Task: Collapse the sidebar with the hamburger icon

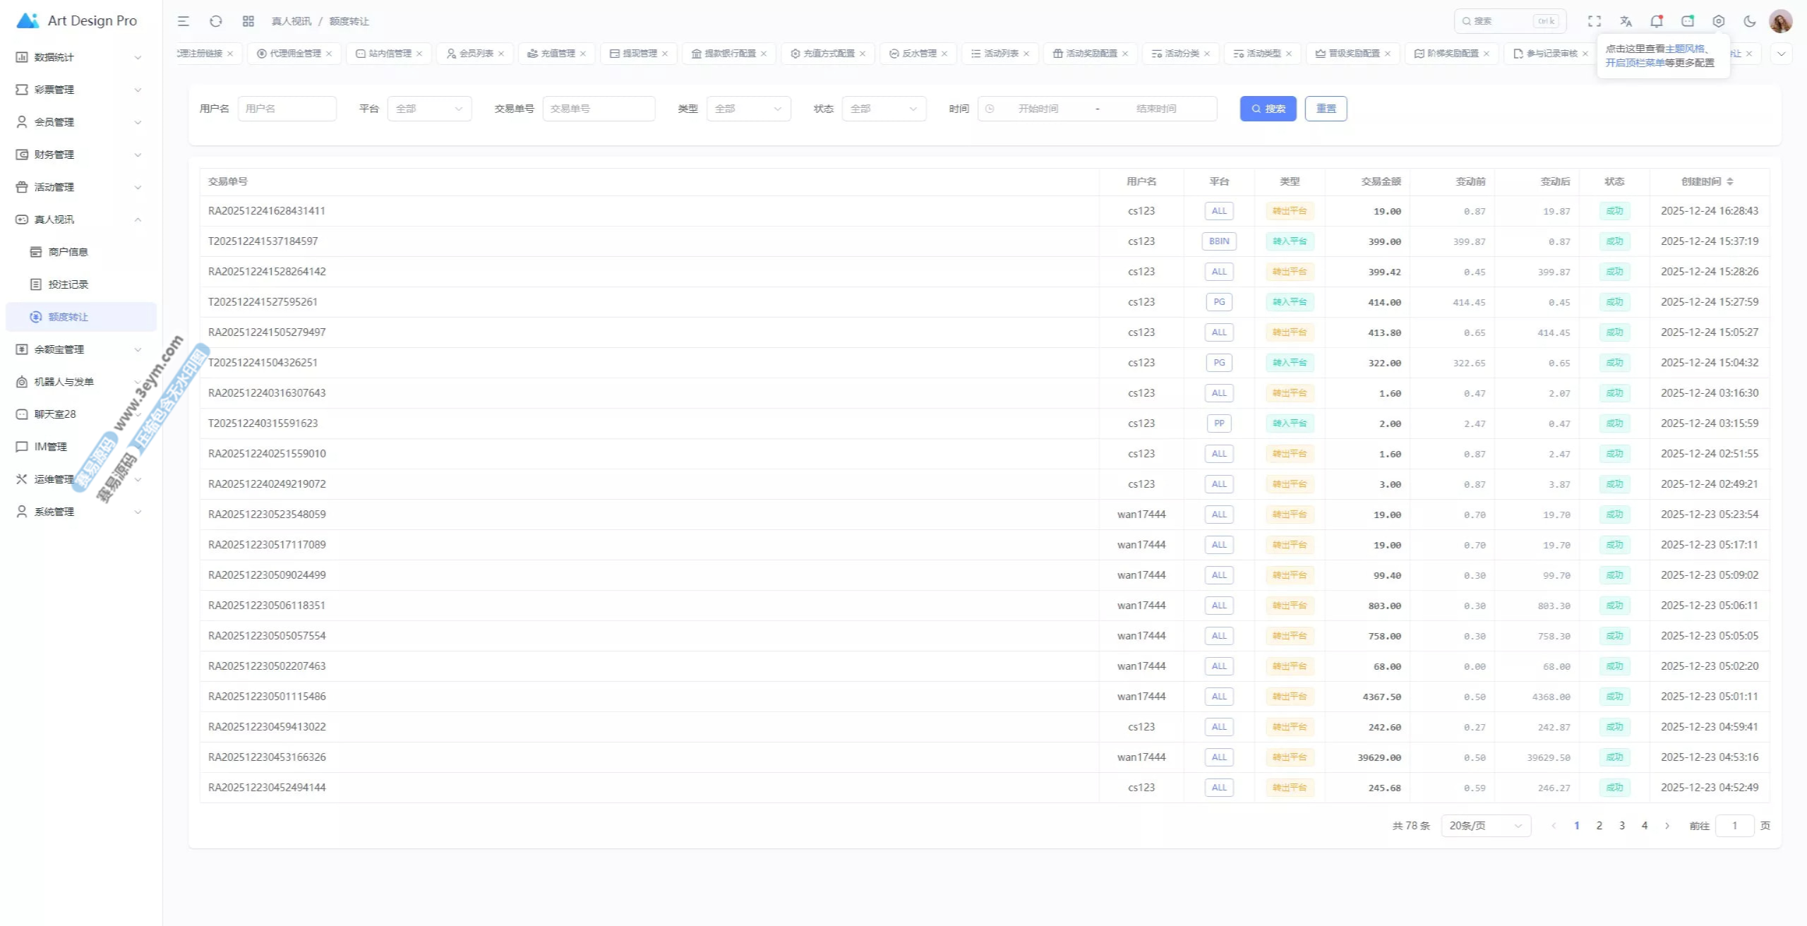Action: click(184, 21)
